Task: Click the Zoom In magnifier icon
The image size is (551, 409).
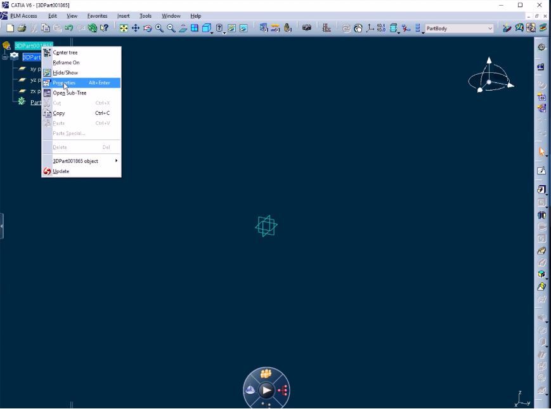Action: coord(160,29)
